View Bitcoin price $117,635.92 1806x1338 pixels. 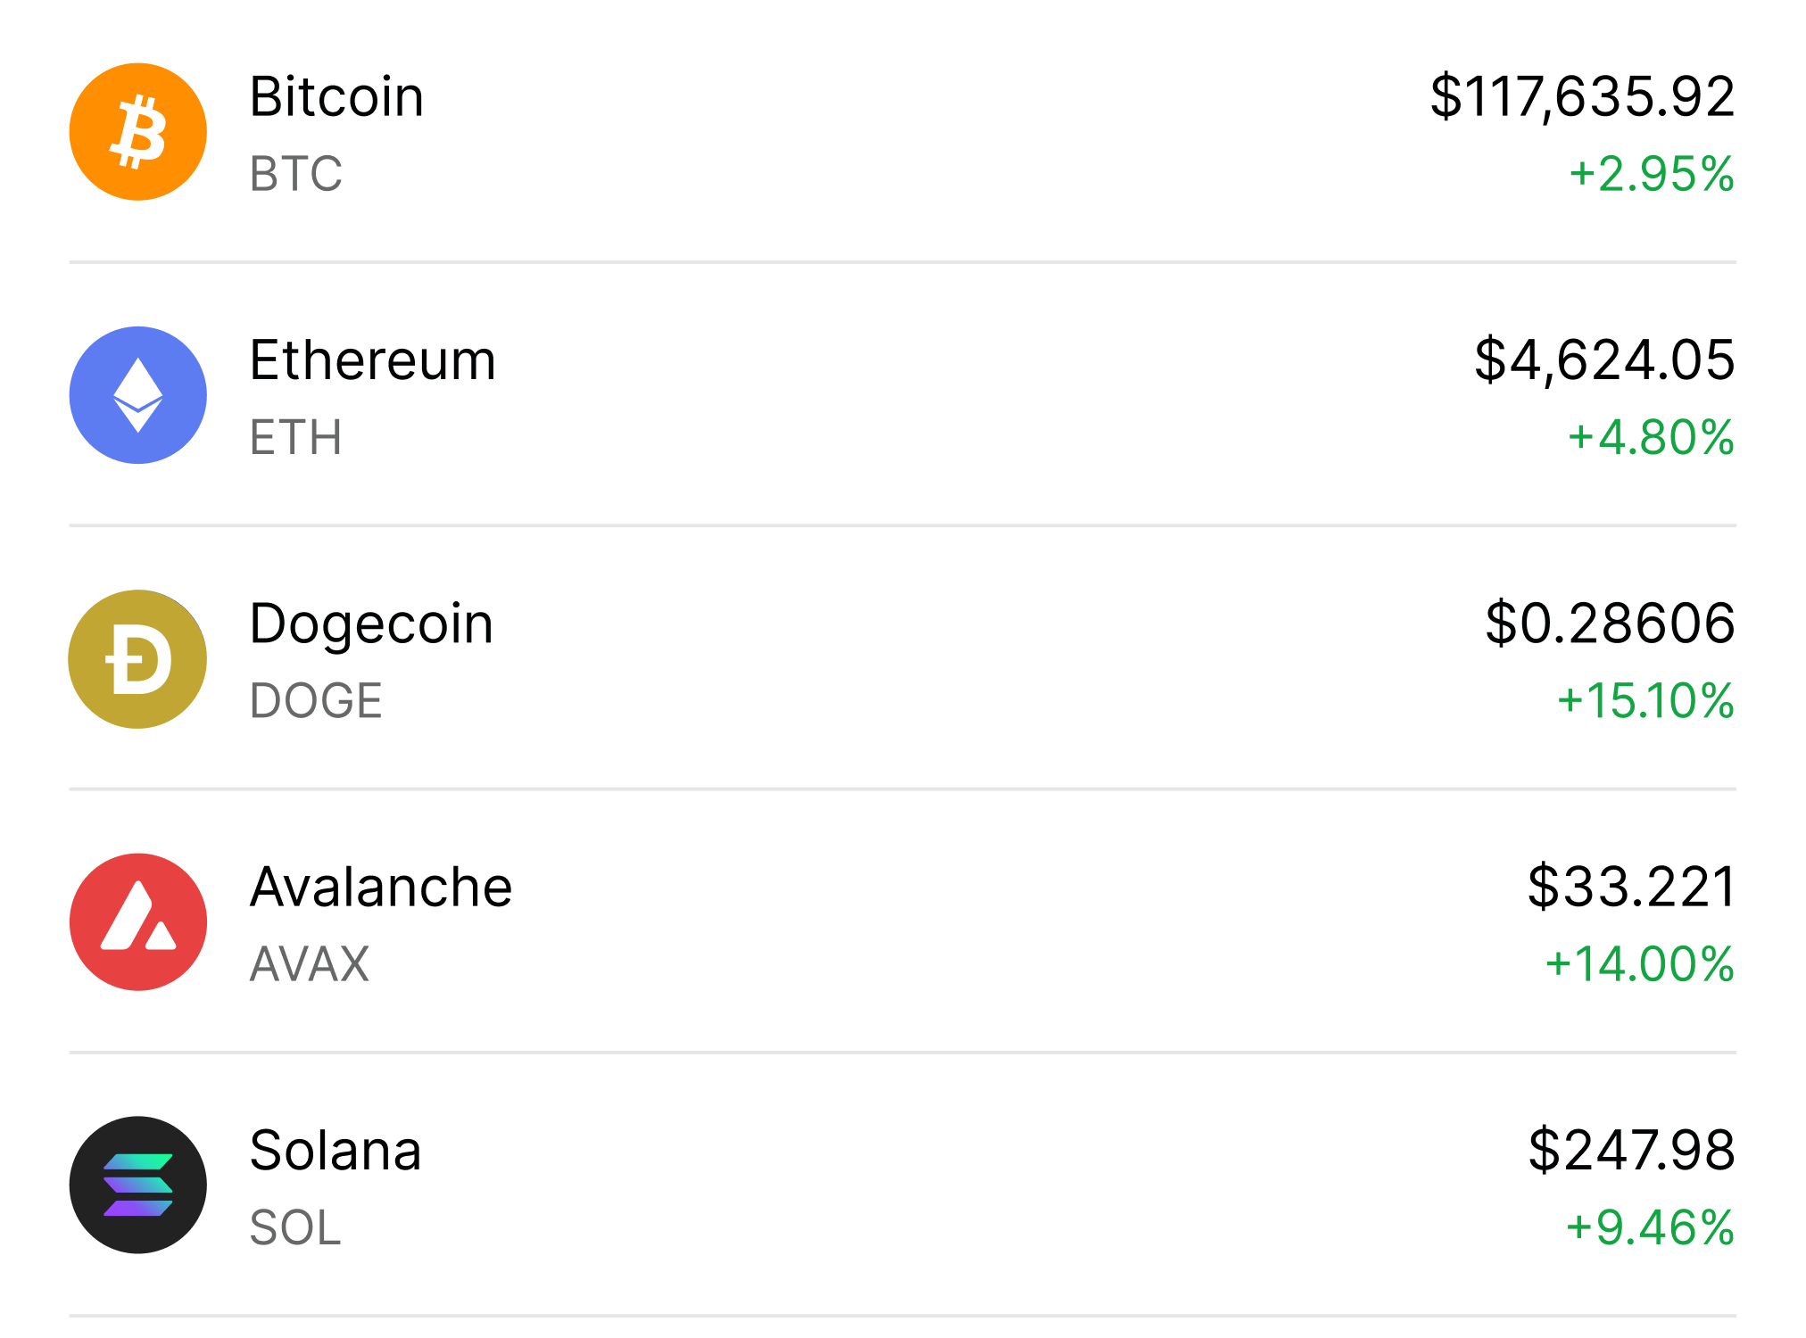point(1582,96)
